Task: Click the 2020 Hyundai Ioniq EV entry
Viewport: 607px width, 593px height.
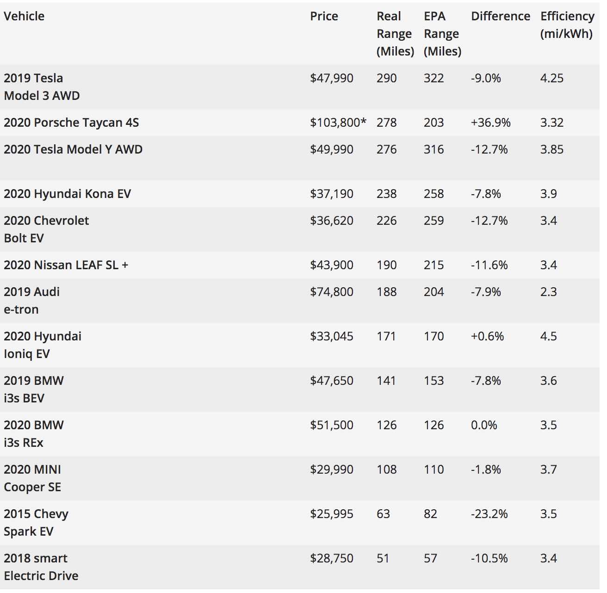Action: click(x=43, y=345)
